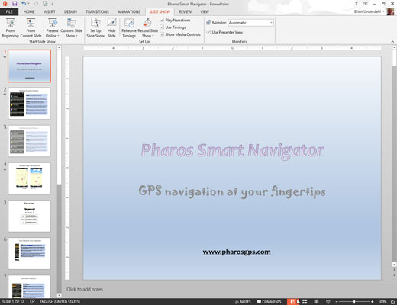Open Ribbon Display Options
Viewport: 397px width, 305px height.
point(365,4)
